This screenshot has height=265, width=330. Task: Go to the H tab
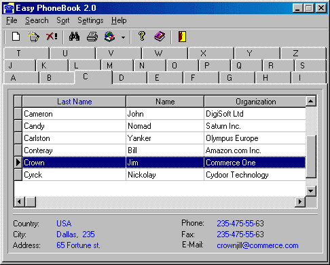[x=273, y=78]
